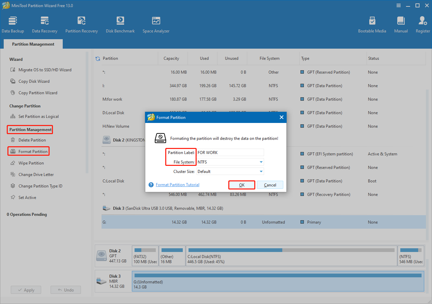Start the Space Analyzer

pos(155,24)
